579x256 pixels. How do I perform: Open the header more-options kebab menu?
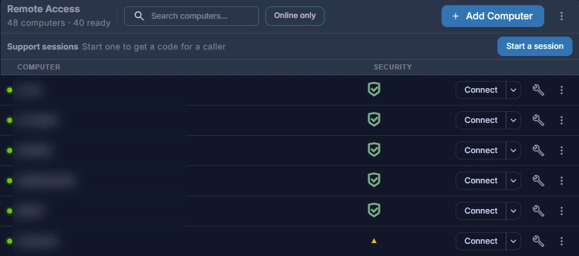561,16
